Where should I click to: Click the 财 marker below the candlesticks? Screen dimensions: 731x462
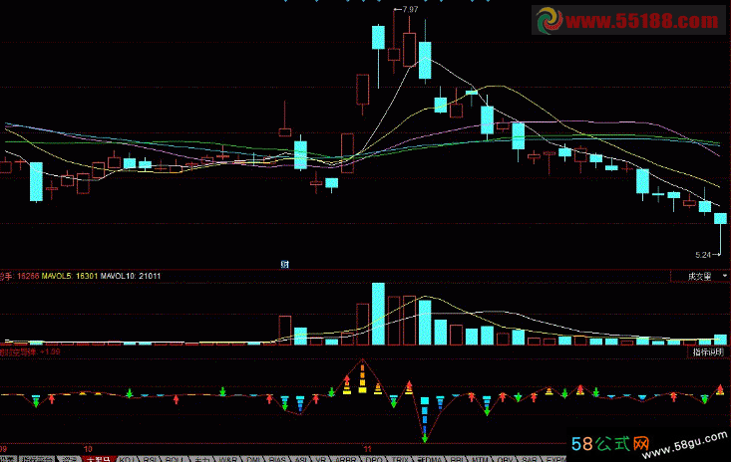click(284, 264)
